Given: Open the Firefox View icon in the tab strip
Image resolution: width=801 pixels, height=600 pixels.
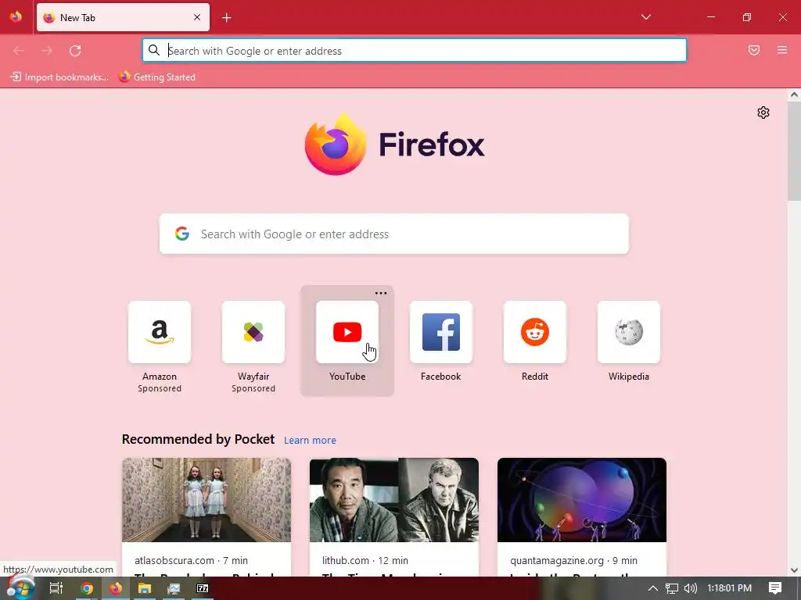Looking at the screenshot, I should coord(16,17).
